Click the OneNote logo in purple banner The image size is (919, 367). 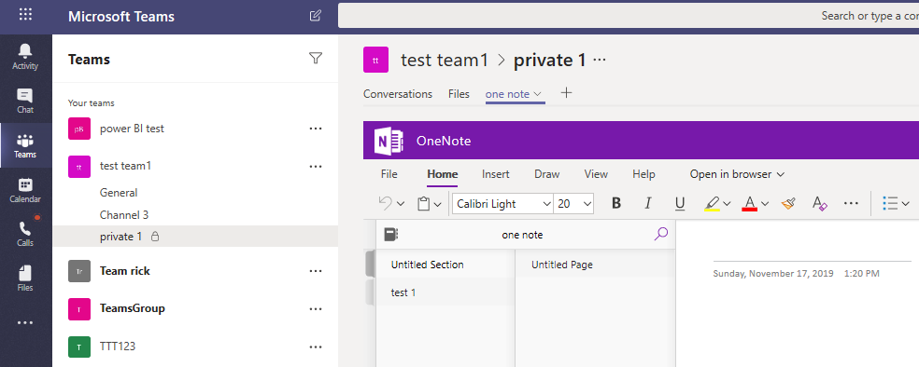coord(389,141)
